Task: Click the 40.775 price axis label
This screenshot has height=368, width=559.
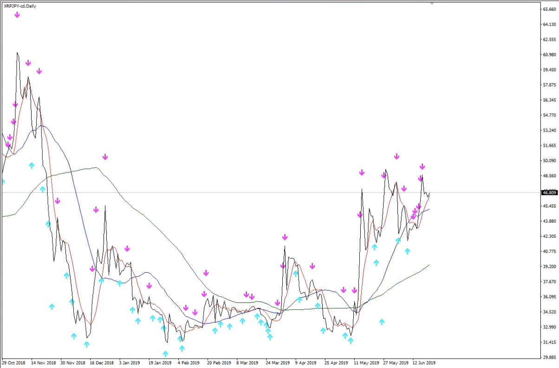Action: click(x=549, y=251)
